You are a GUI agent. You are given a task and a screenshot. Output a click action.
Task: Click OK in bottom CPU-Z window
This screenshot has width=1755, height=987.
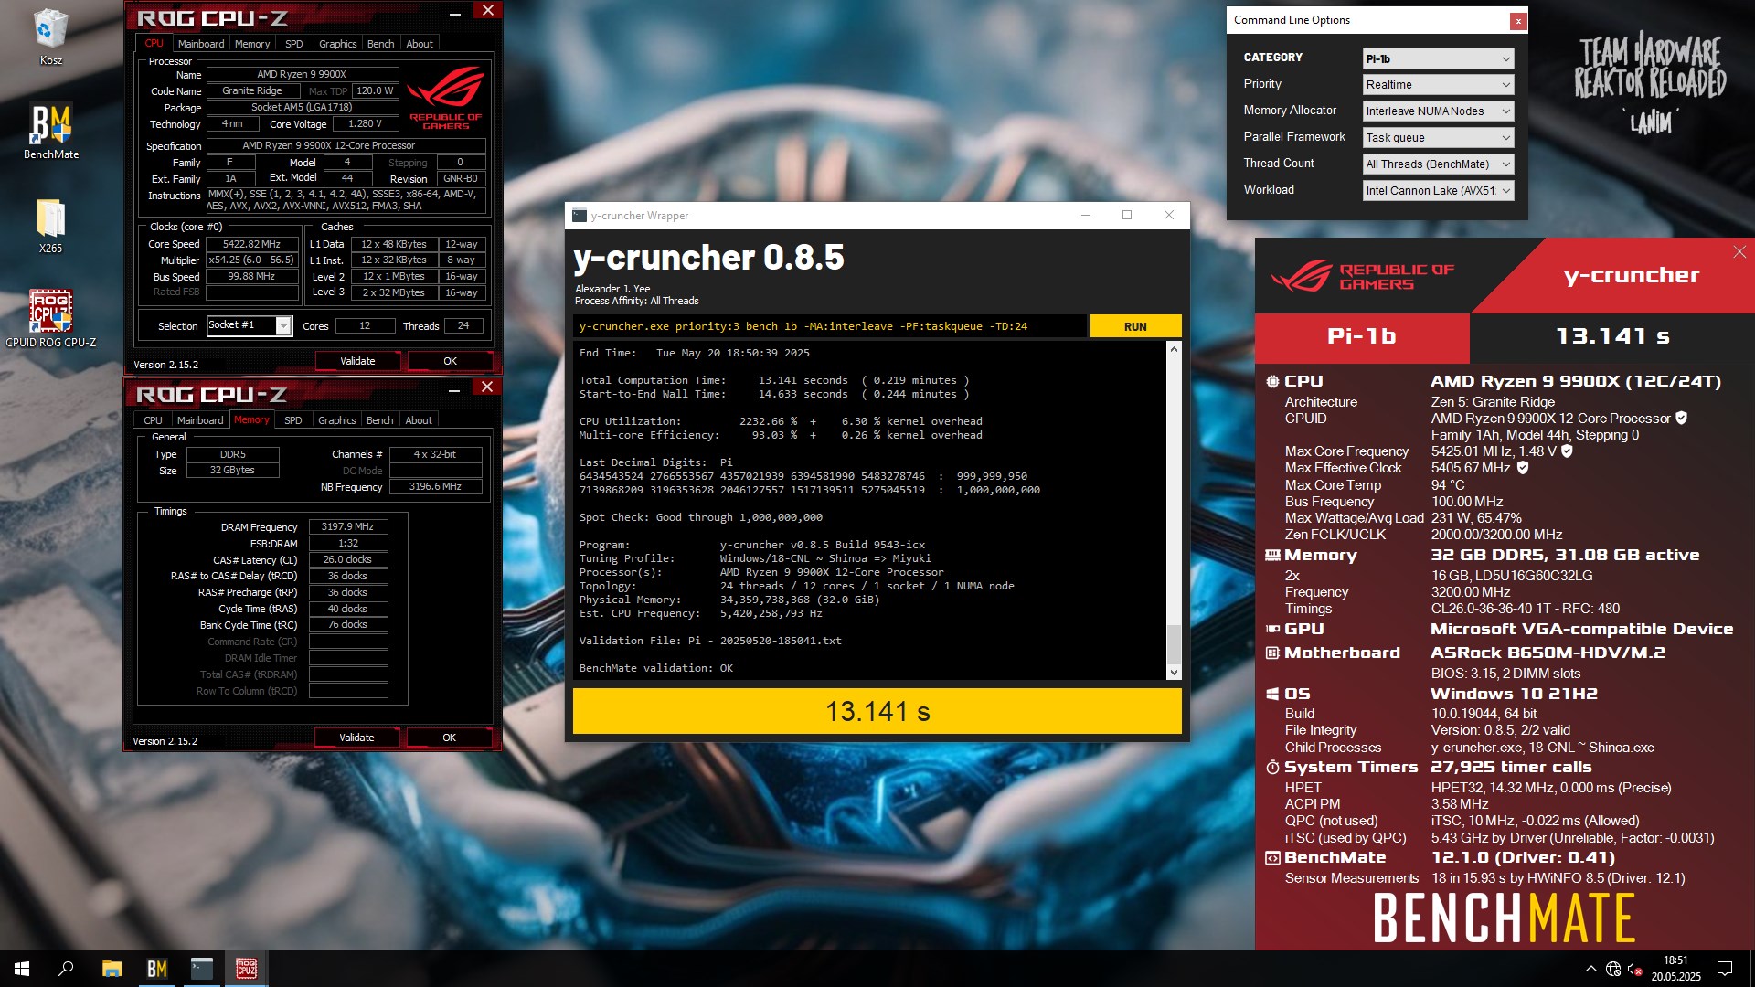coord(449,738)
